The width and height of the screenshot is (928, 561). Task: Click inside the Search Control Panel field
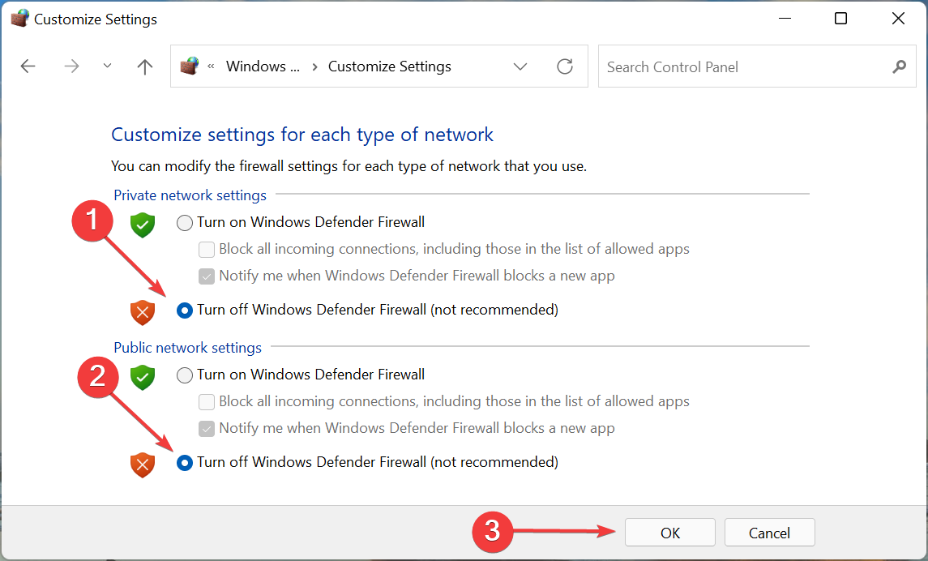click(x=729, y=66)
